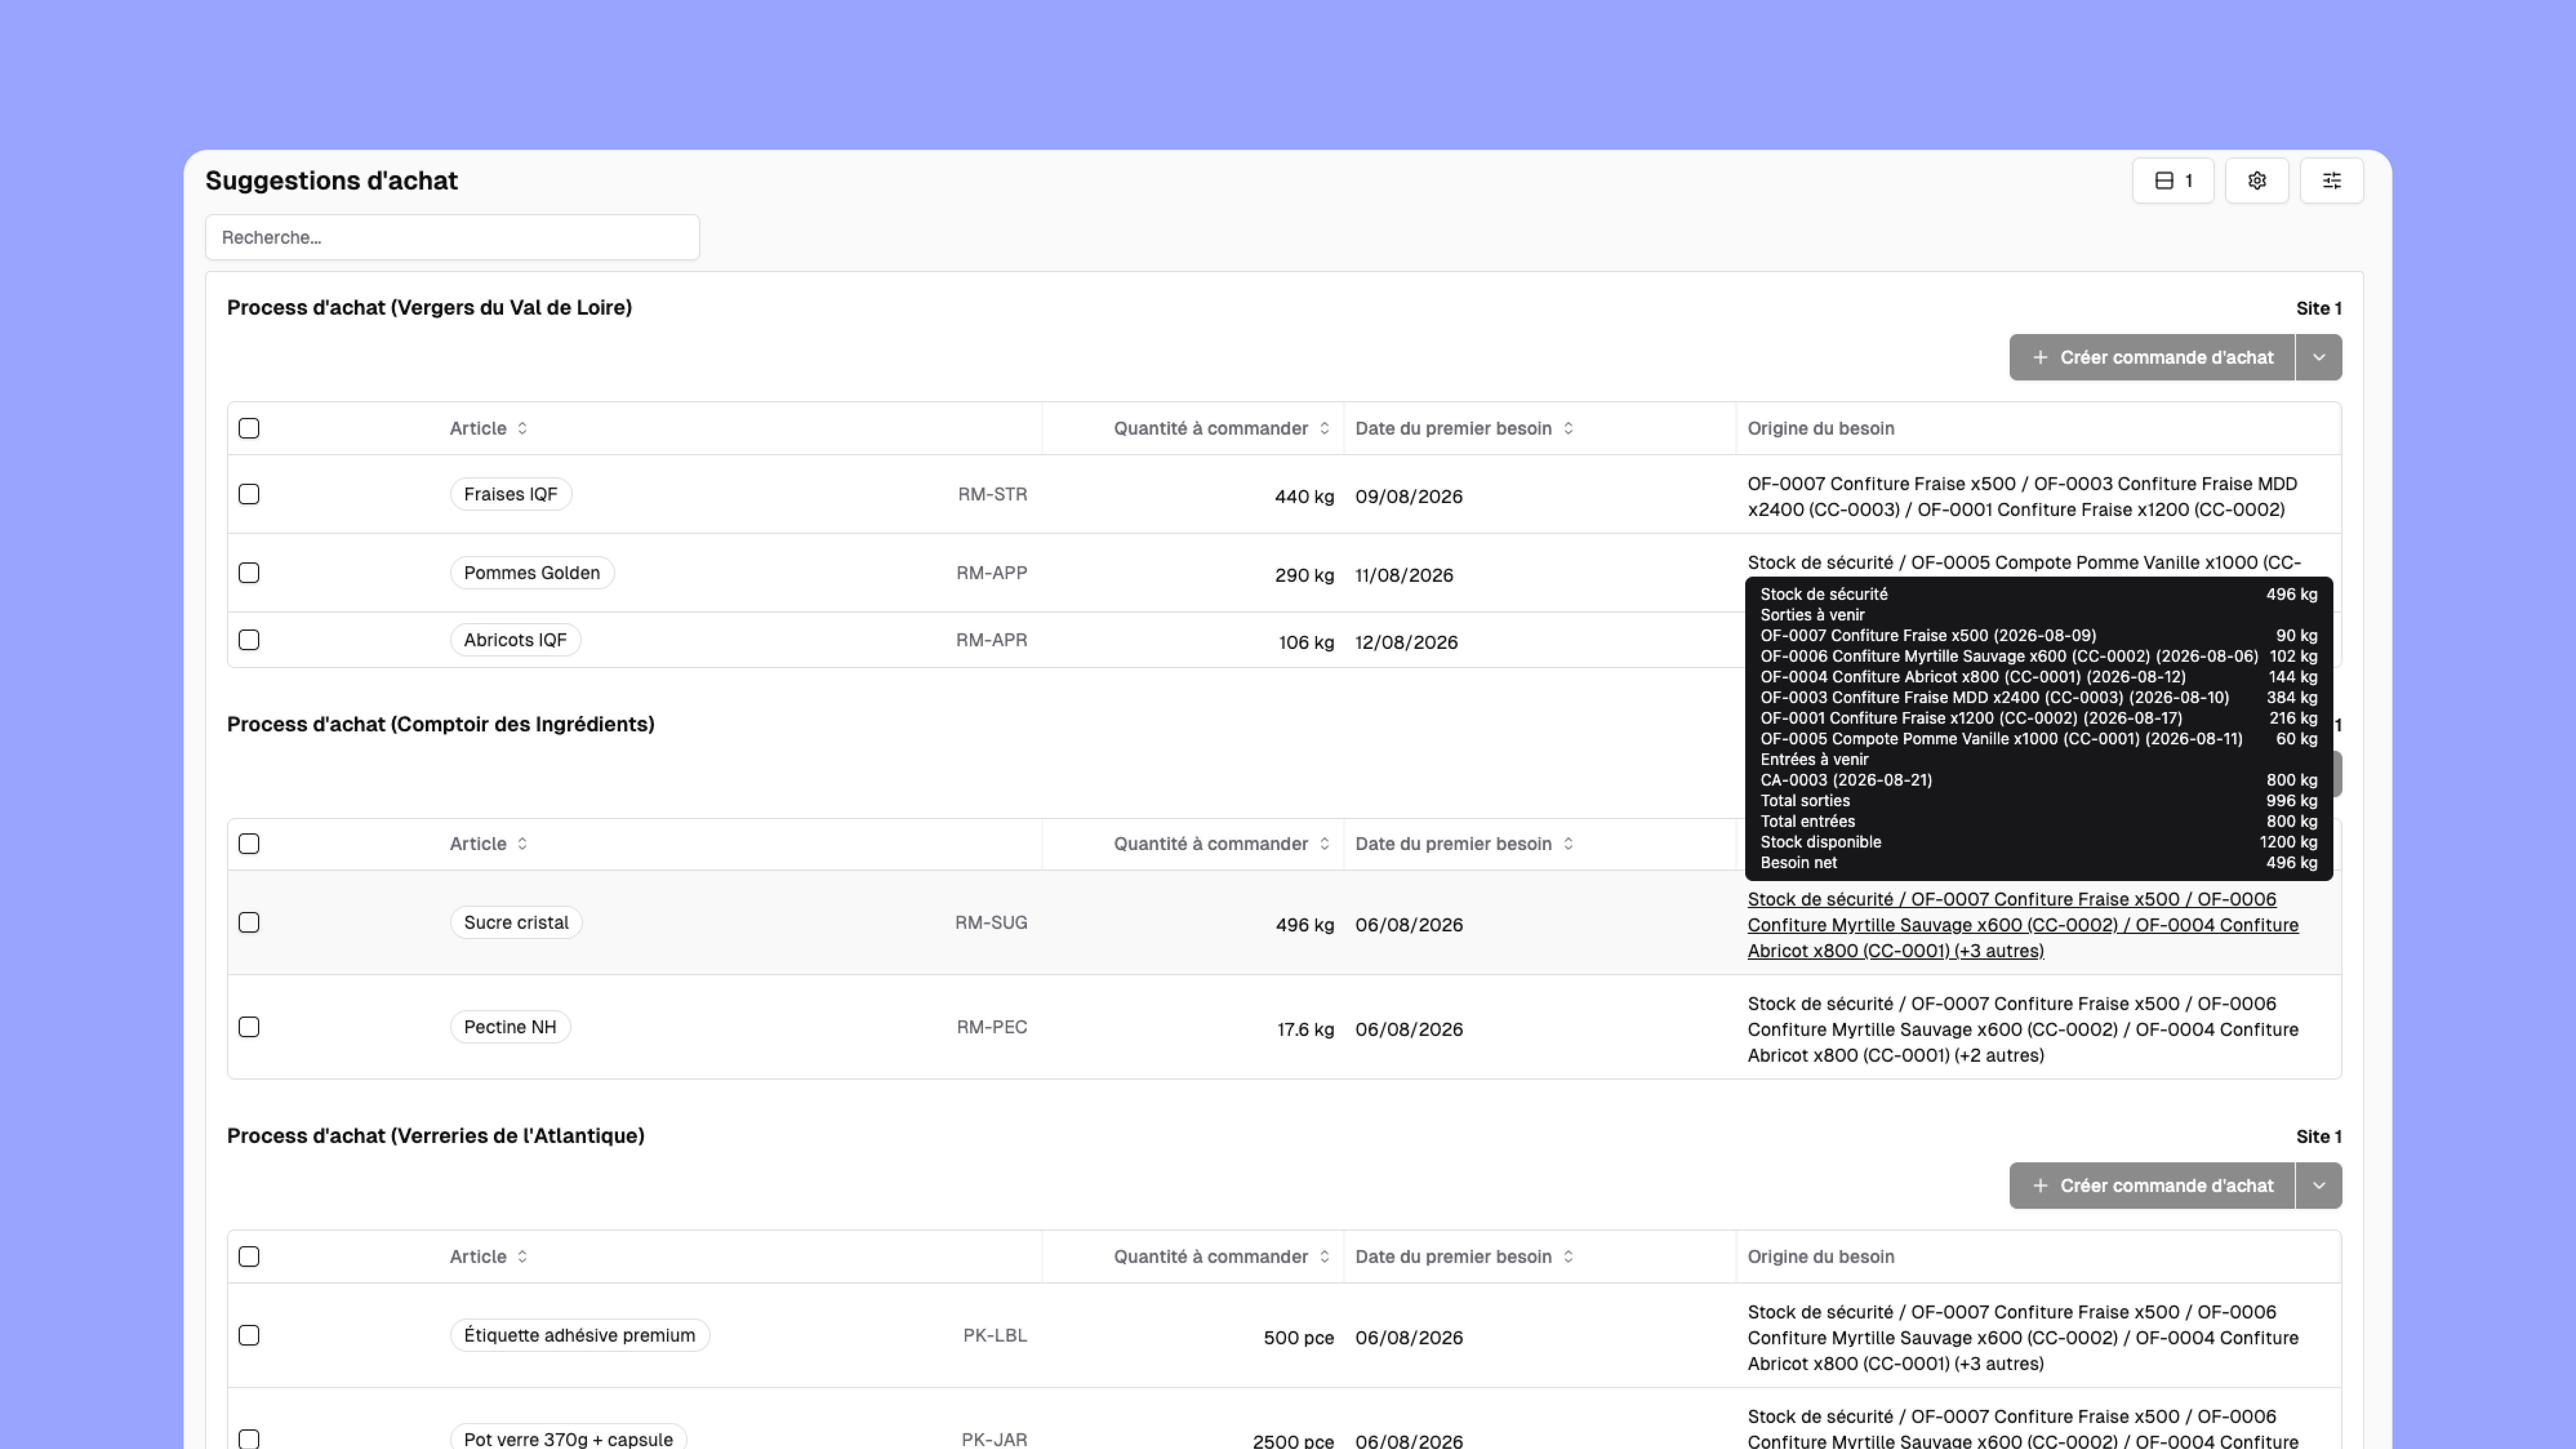The height and width of the screenshot is (1449, 2576).
Task: Select all rows in Comptoir table
Action: [249, 844]
